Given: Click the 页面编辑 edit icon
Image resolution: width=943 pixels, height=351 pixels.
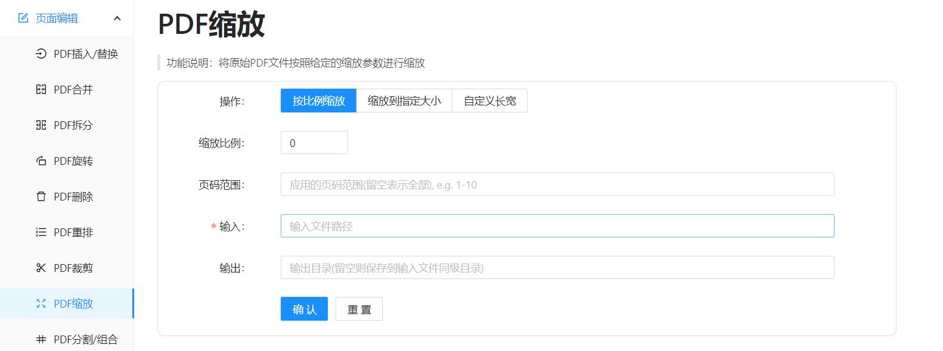Looking at the screenshot, I should click(23, 18).
